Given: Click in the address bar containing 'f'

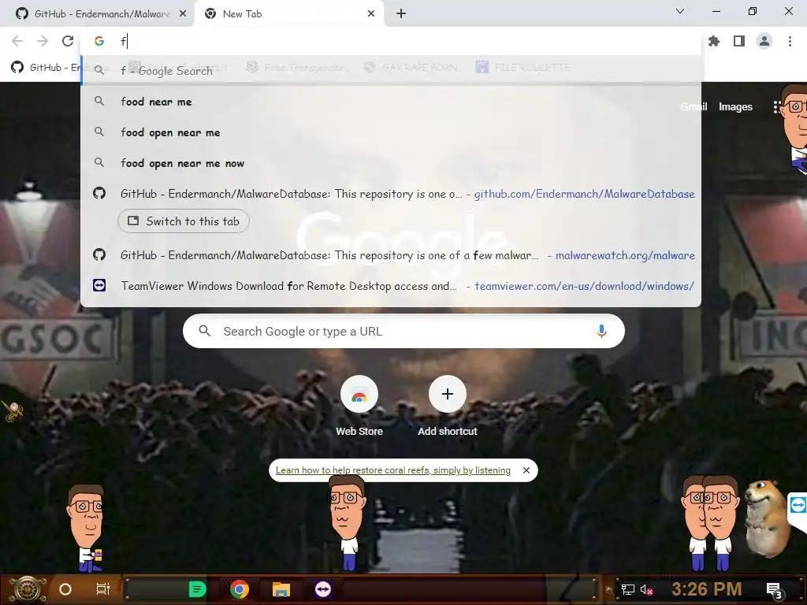Looking at the screenshot, I should point(391,41).
